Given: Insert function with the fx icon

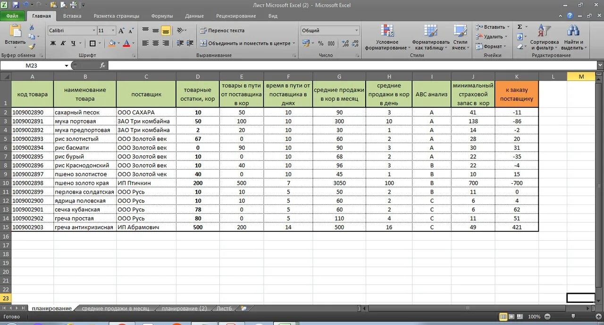Looking at the screenshot, I should coord(102,65).
